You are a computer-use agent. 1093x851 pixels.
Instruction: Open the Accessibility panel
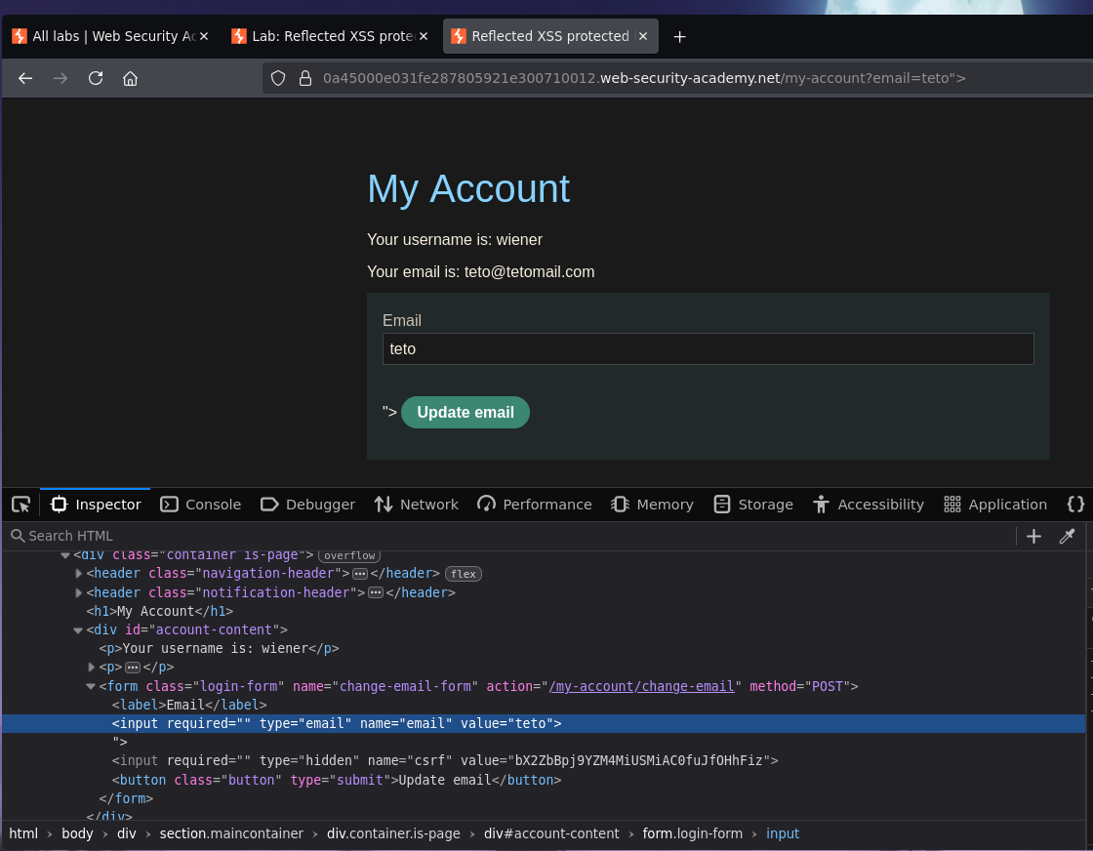tap(869, 504)
